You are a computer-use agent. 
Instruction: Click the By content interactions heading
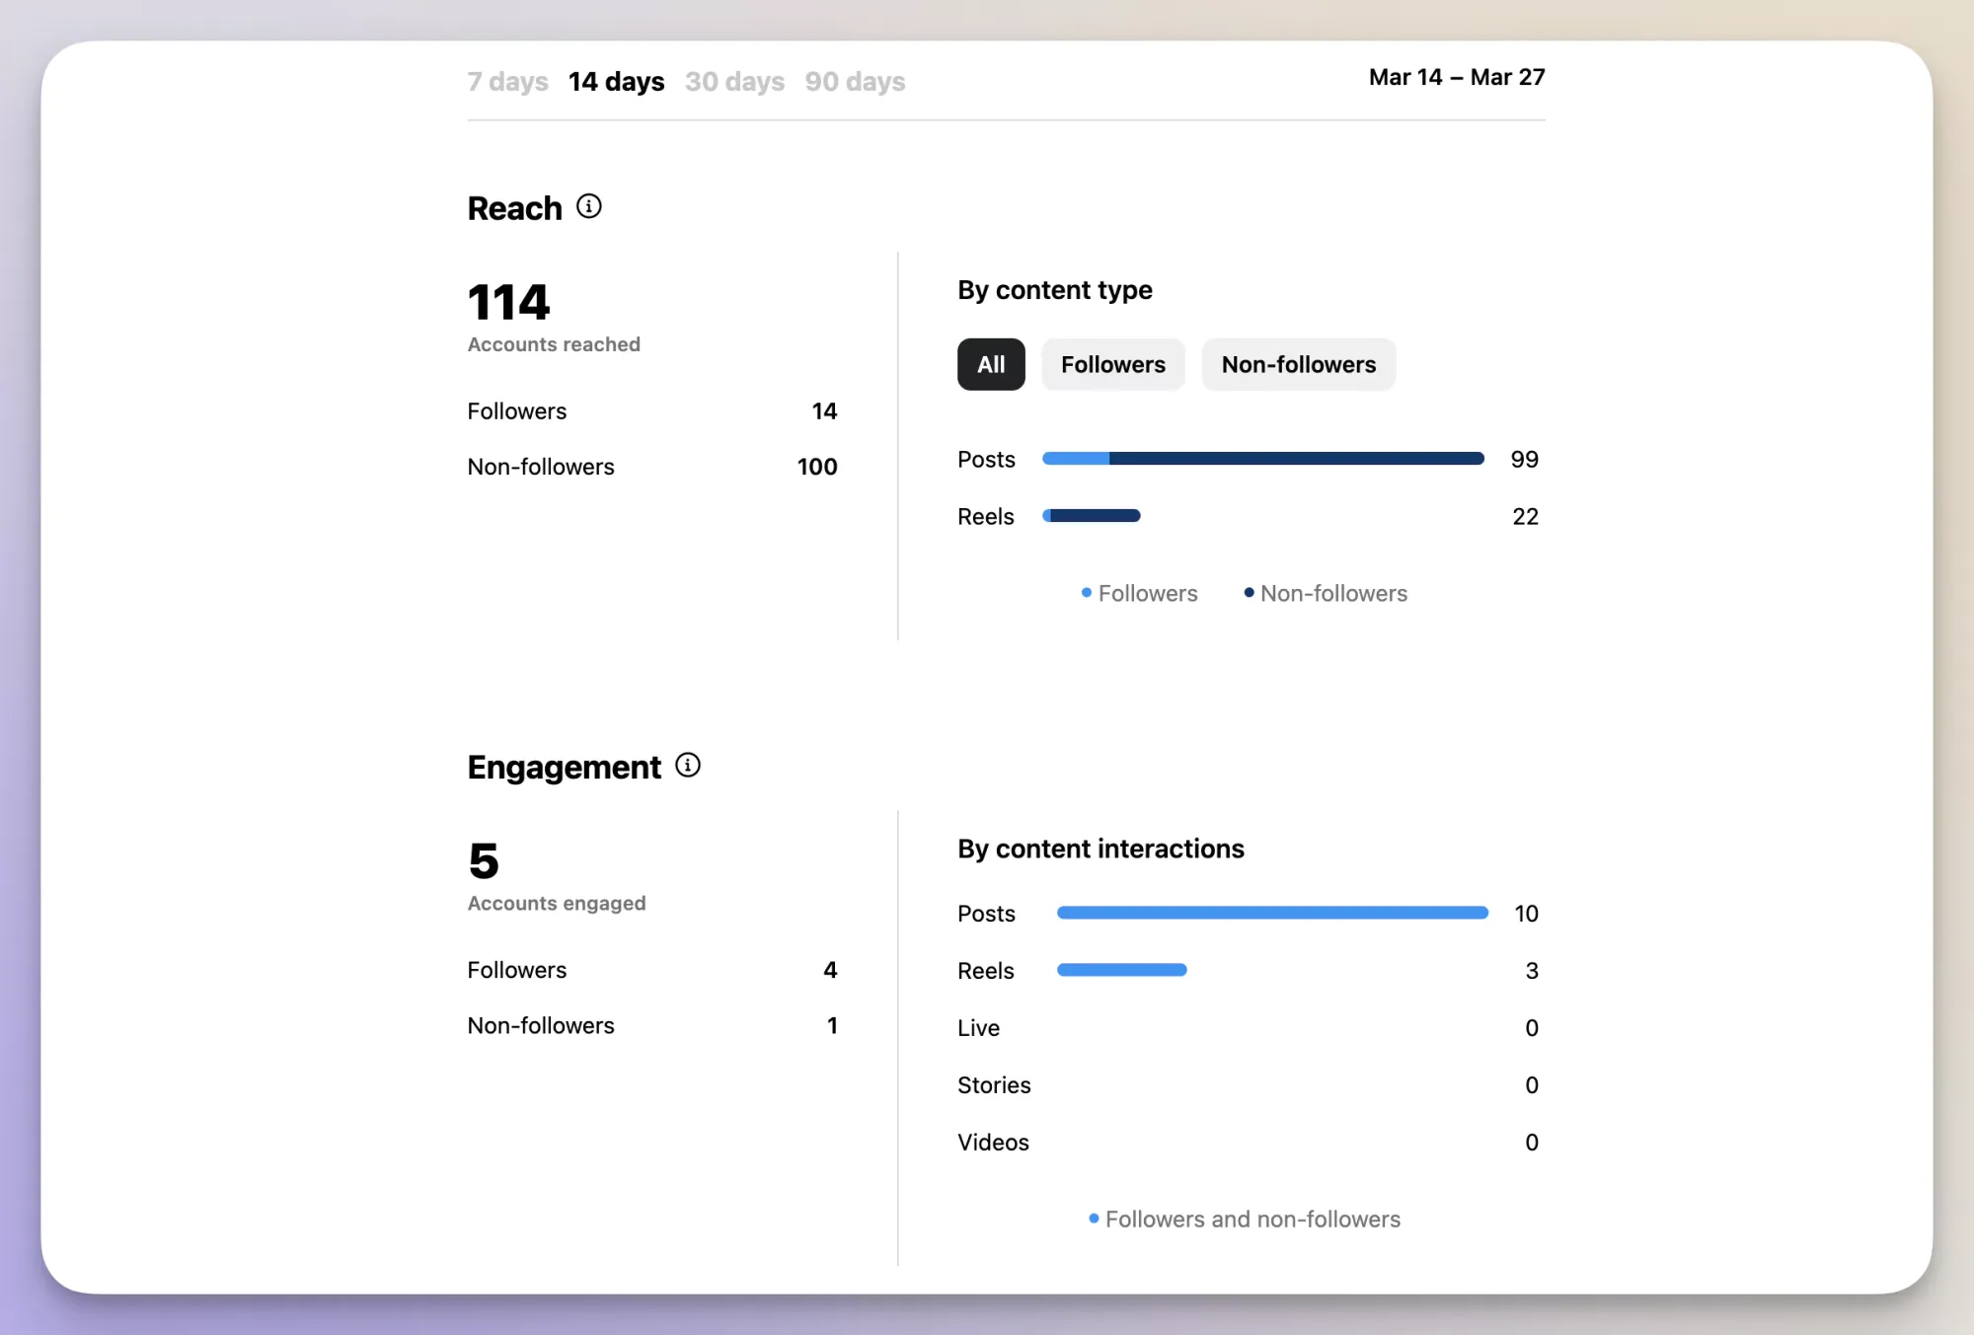[x=1101, y=849]
